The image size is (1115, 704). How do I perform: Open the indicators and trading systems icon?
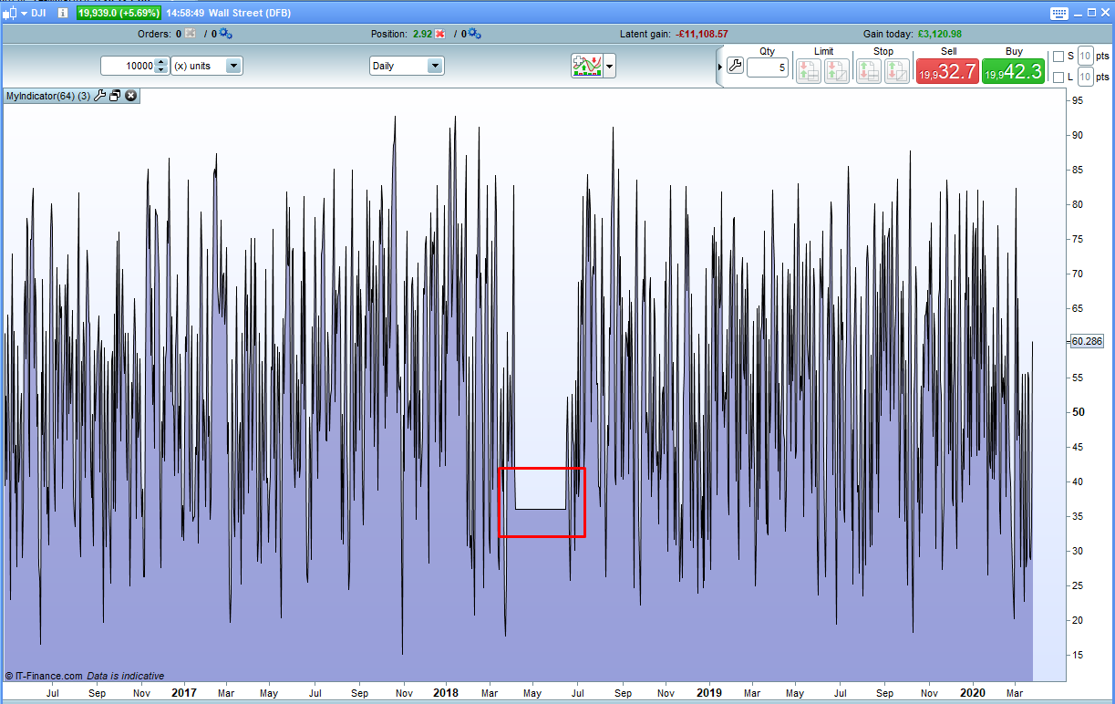coord(587,66)
